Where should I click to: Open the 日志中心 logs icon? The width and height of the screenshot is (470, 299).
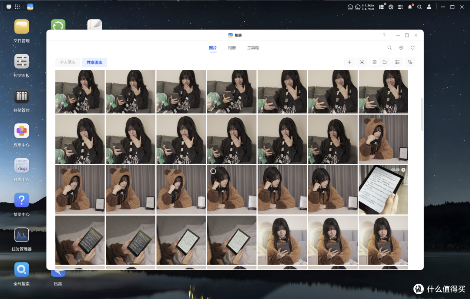pyautogui.click(x=22, y=166)
